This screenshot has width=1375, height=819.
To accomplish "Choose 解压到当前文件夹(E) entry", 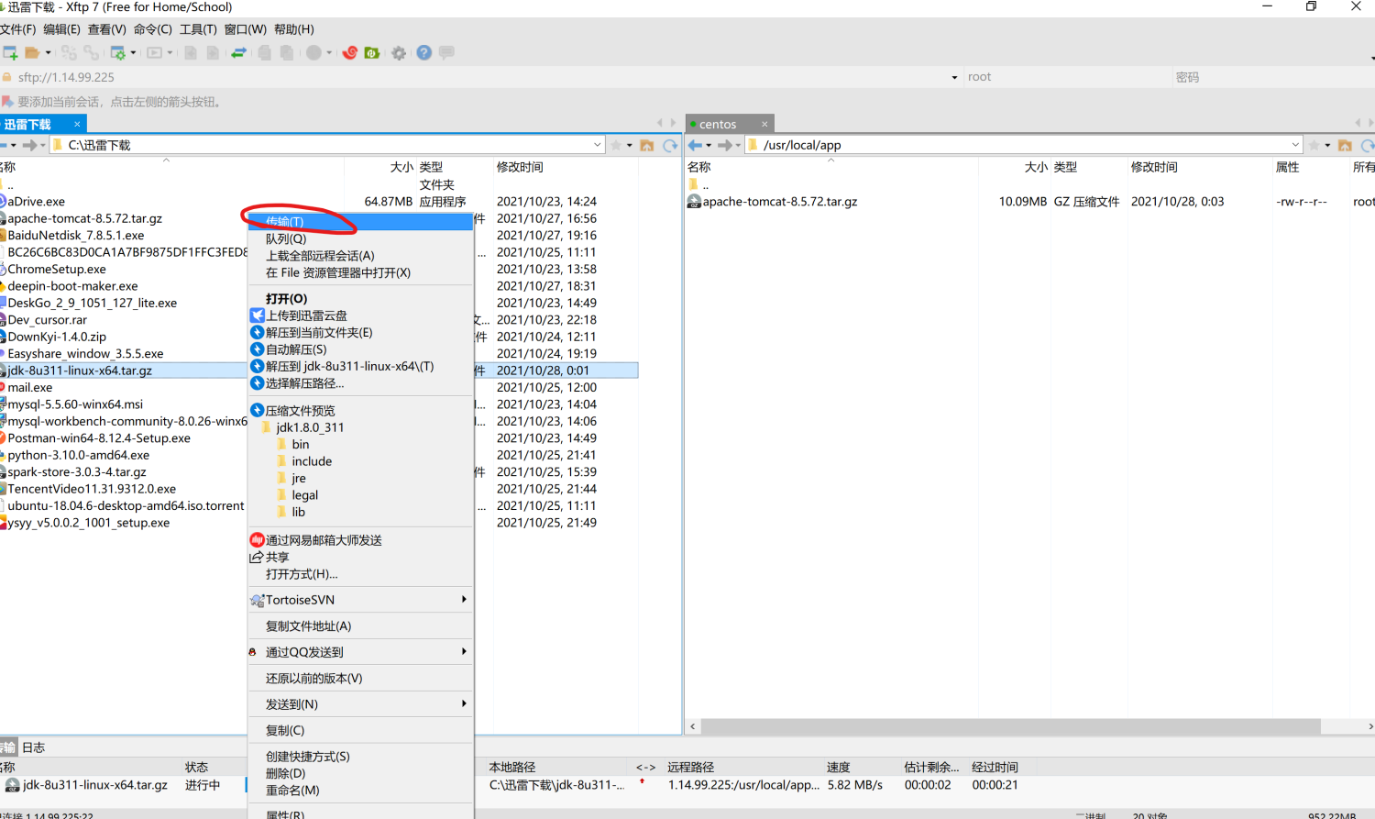I will [360, 332].
